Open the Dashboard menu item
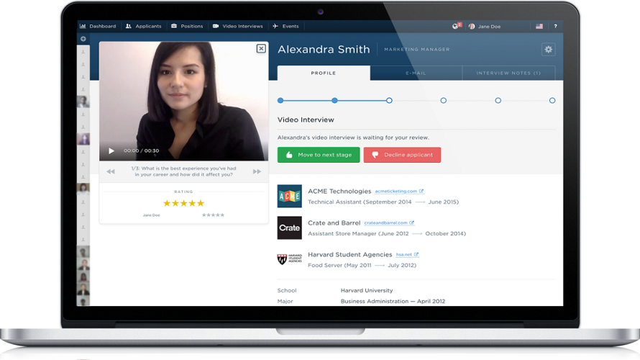The image size is (640, 360). pyautogui.click(x=98, y=26)
